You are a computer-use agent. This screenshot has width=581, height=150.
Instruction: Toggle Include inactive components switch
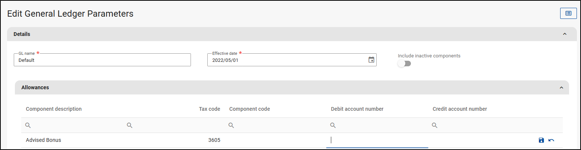[404, 64]
